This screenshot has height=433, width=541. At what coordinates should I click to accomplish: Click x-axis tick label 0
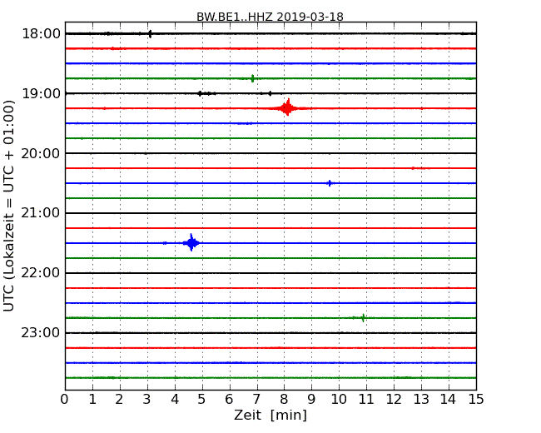pyautogui.click(x=65, y=399)
